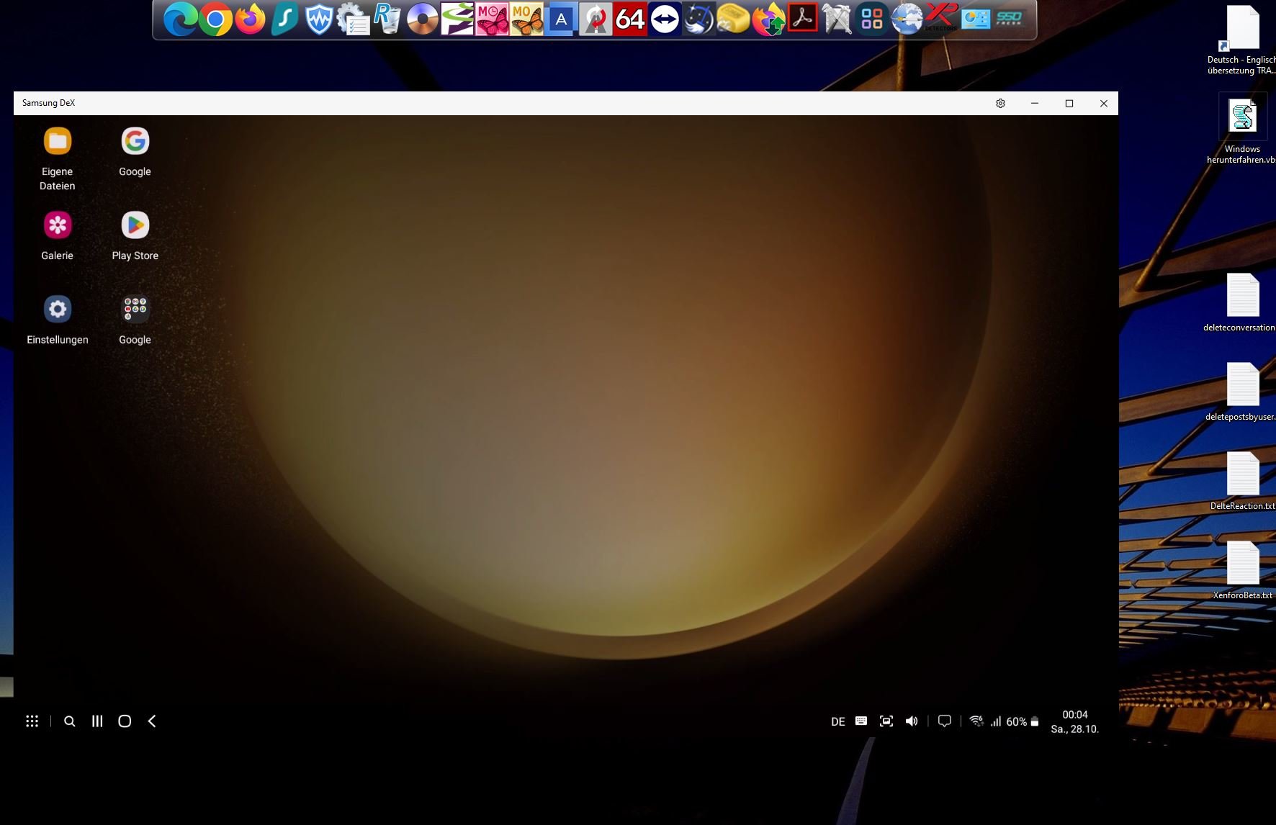Viewport: 1276px width, 825px height.
Task: Switch the DE keyboard language
Action: tap(837, 721)
